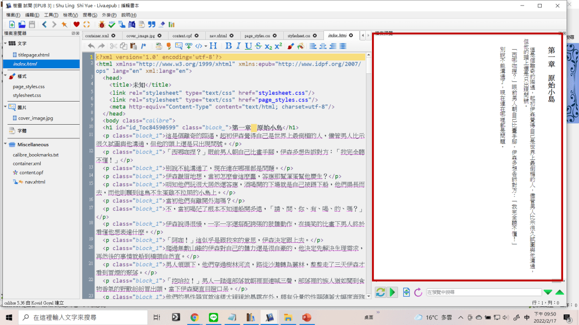
Task: Open the 工具(T) menu
Action: pyautogui.click(x=50, y=15)
